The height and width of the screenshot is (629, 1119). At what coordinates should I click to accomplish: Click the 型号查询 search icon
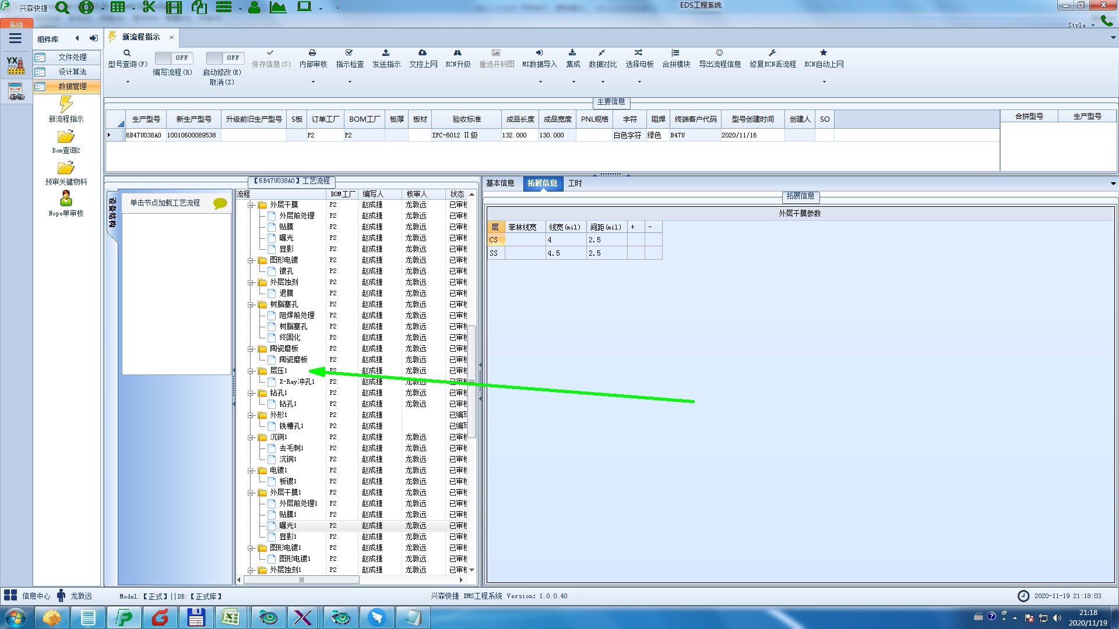(x=126, y=53)
